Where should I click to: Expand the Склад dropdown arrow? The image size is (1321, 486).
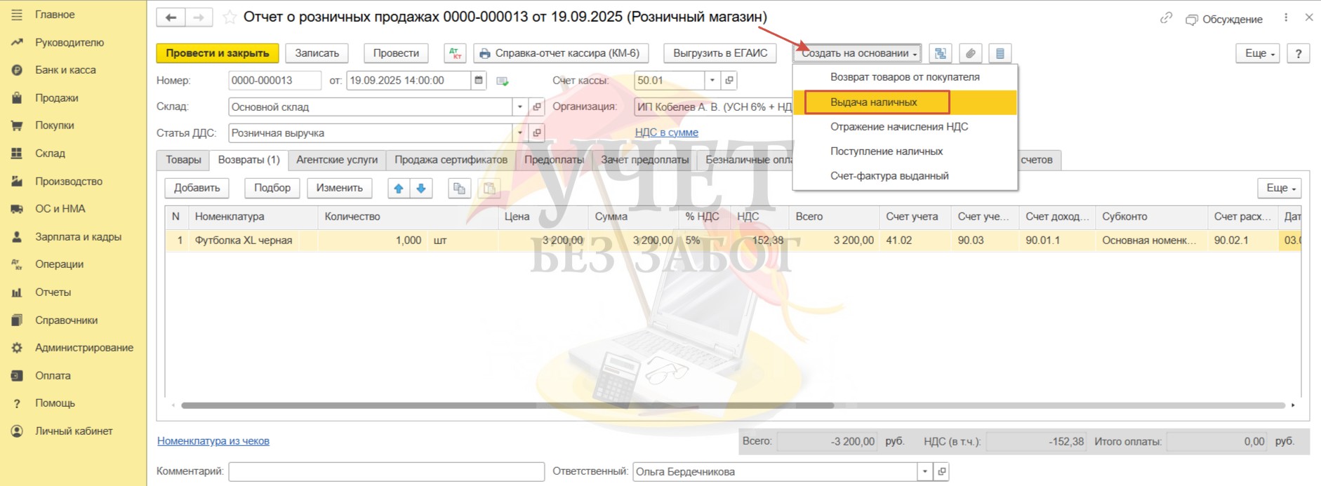click(x=520, y=107)
